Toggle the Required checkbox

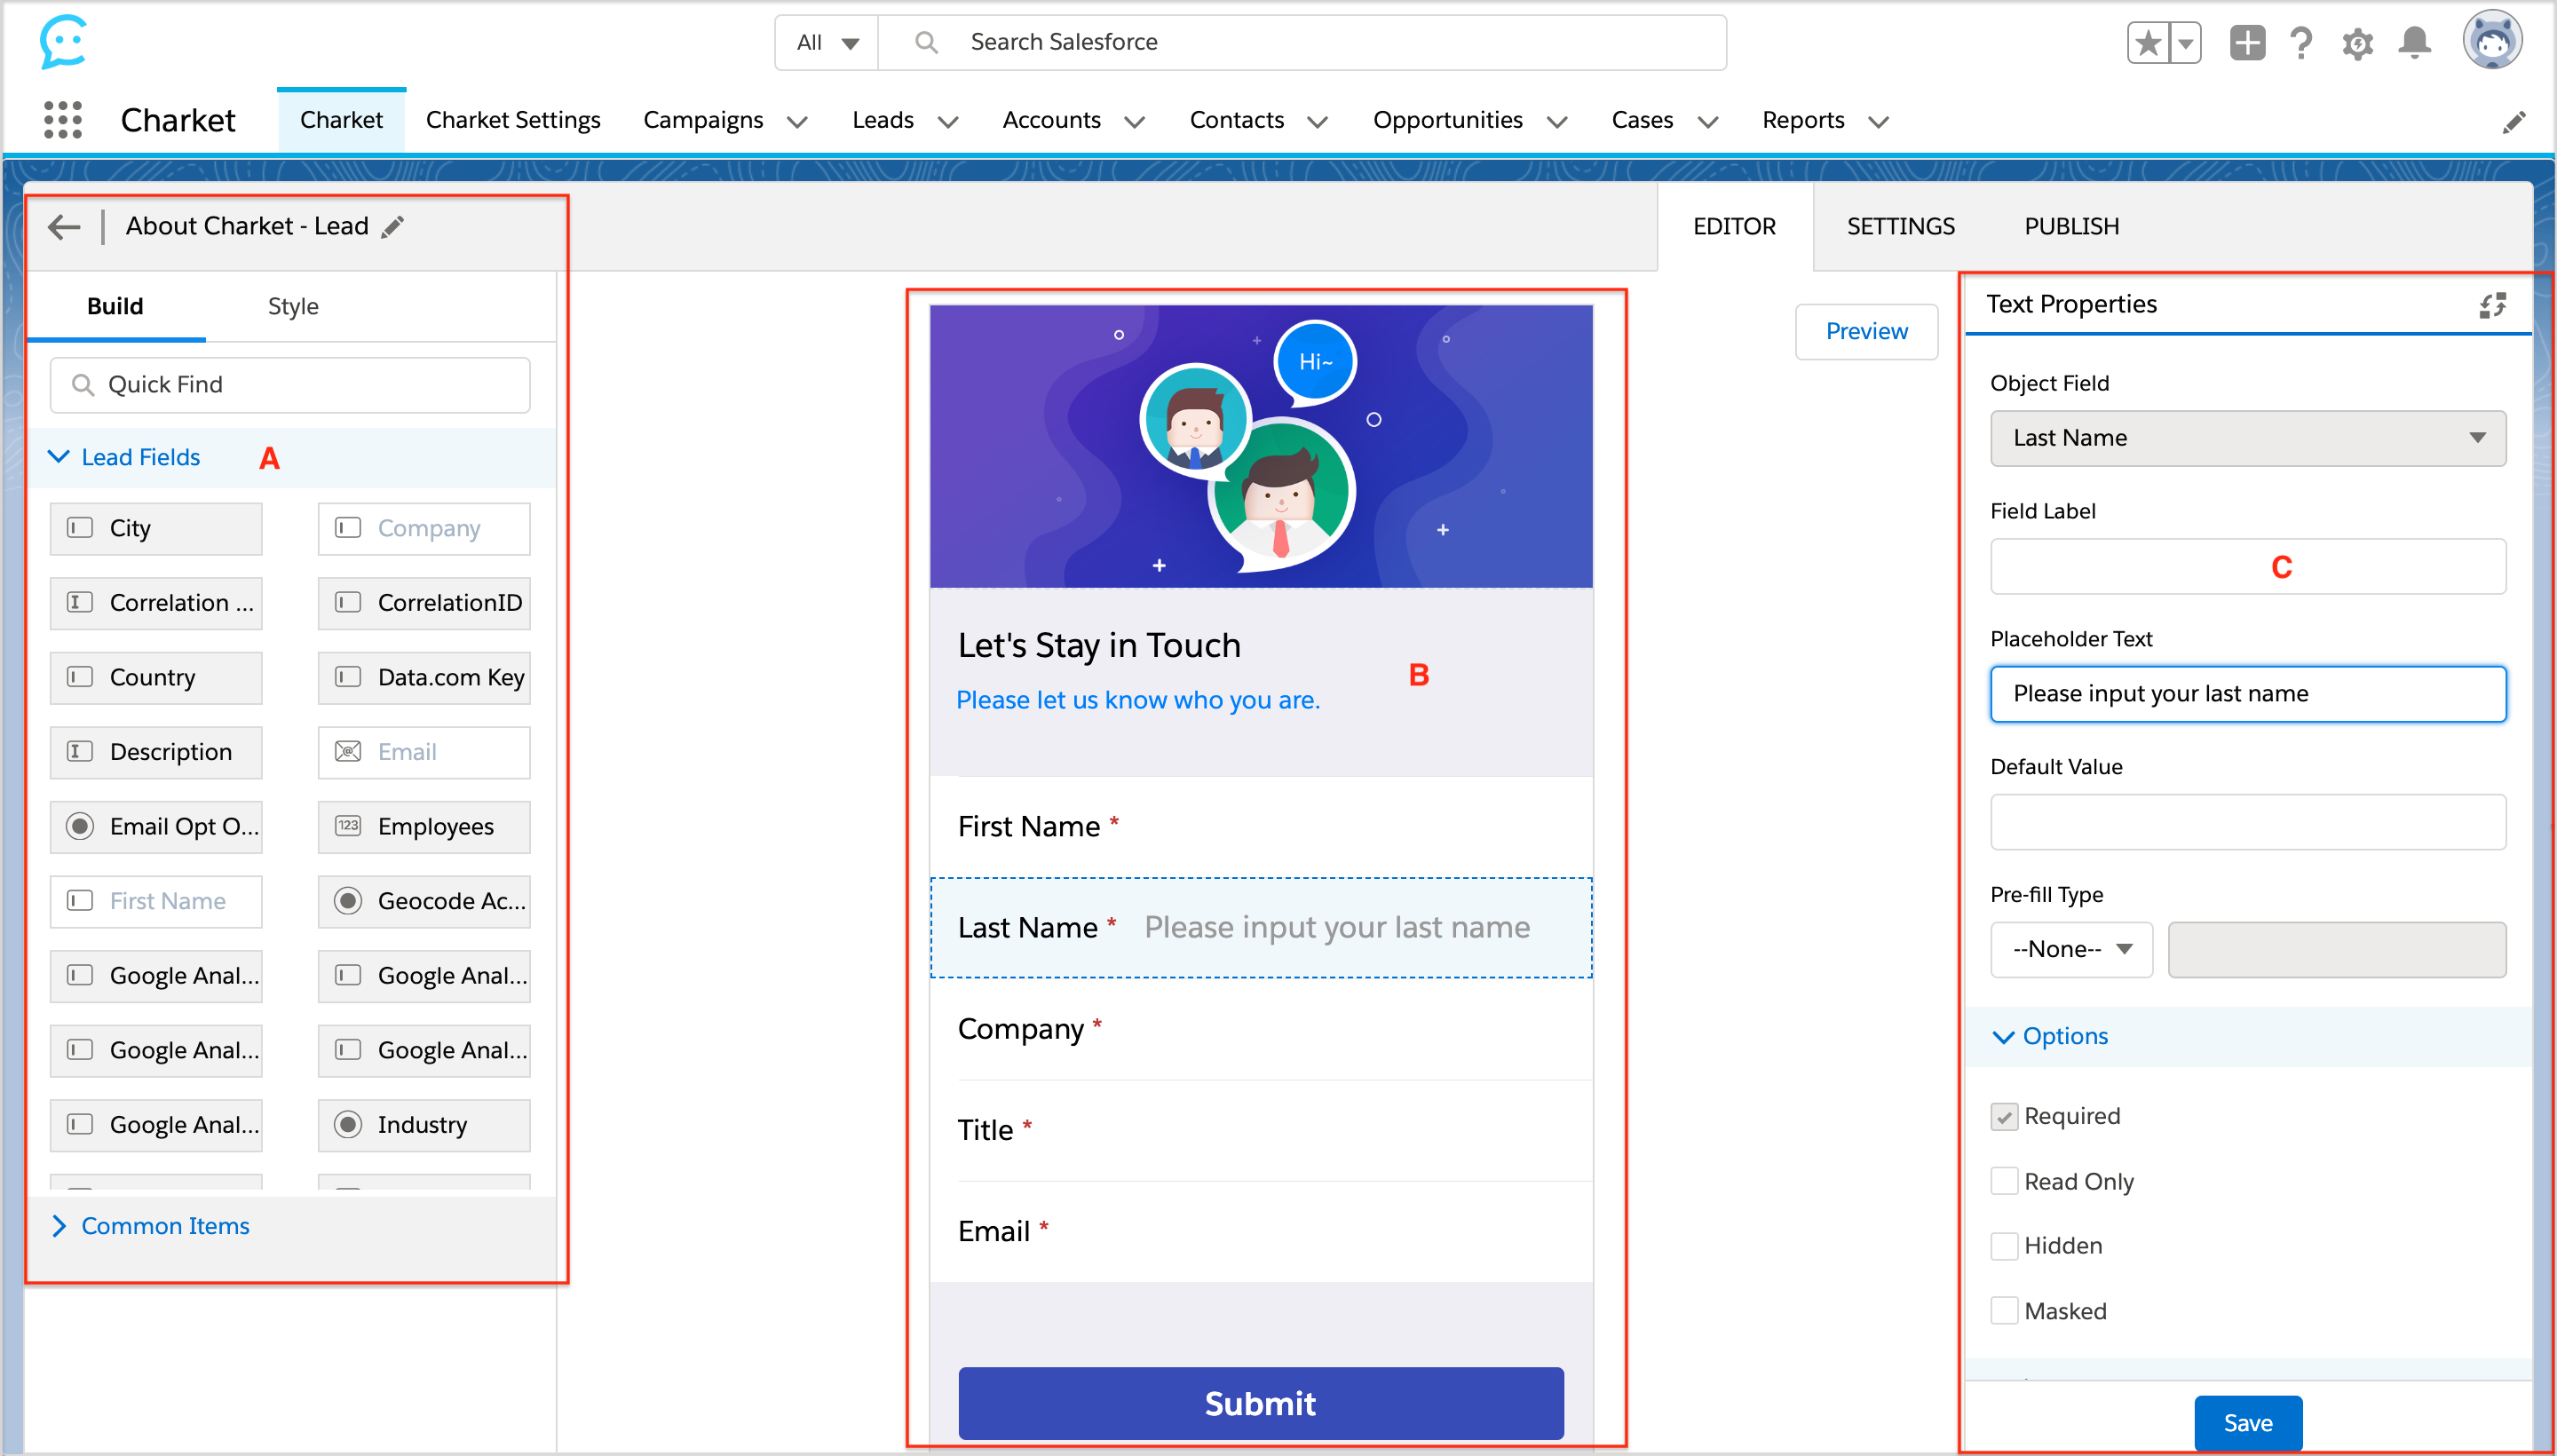pos(2004,1117)
